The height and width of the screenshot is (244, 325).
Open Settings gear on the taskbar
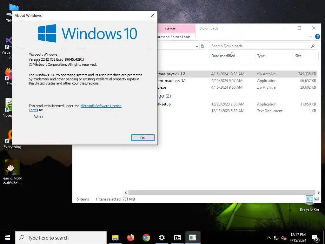(162, 238)
